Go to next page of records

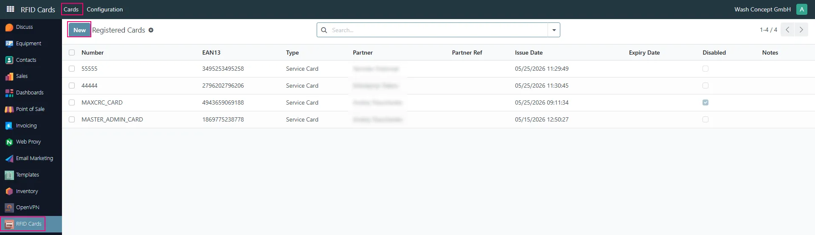[x=801, y=30]
